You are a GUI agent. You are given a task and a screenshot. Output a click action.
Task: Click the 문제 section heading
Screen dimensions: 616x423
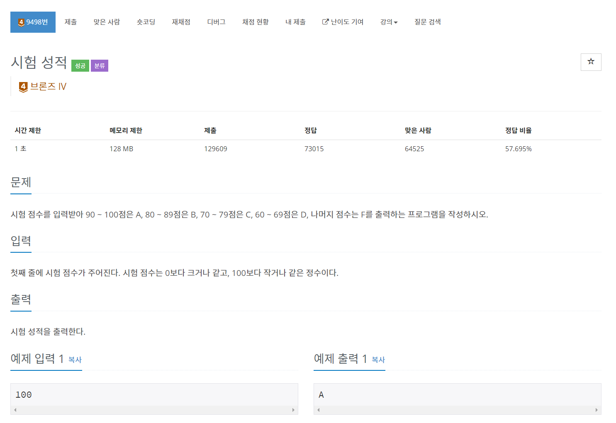point(21,182)
